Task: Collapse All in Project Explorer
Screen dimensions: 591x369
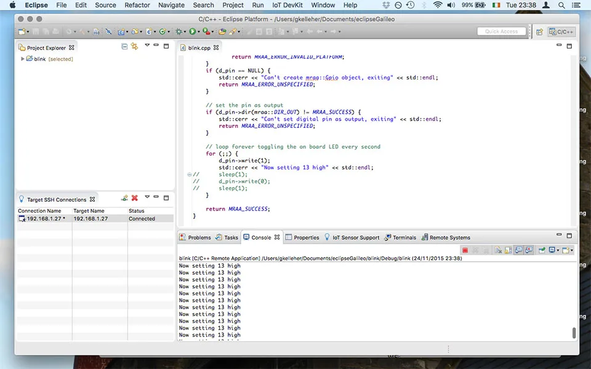Action: tap(125, 47)
